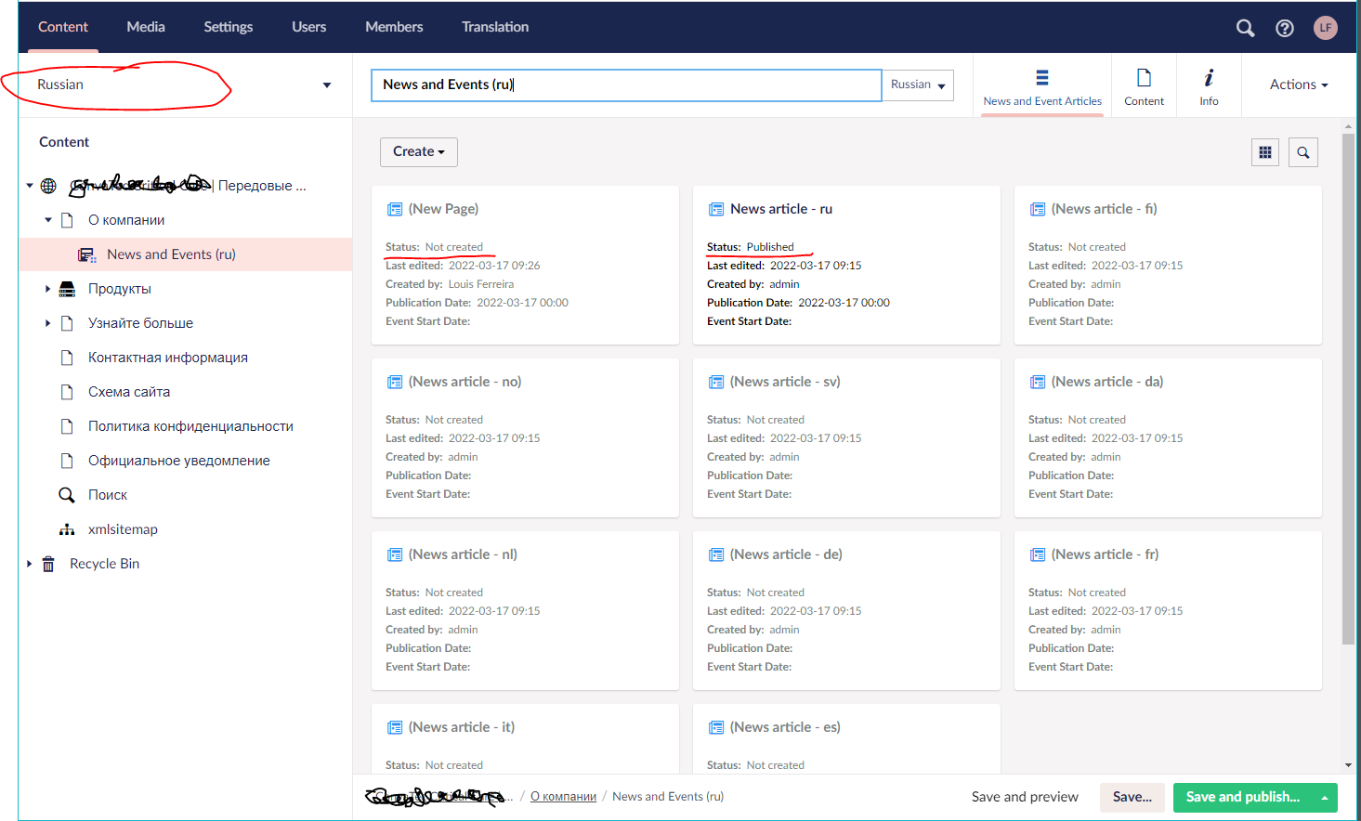Image resolution: width=1361 pixels, height=821 pixels.
Task: Click the Save and publish... button
Action: (x=1243, y=797)
